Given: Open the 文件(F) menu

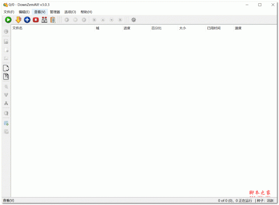Looking at the screenshot, I should pos(9,12).
